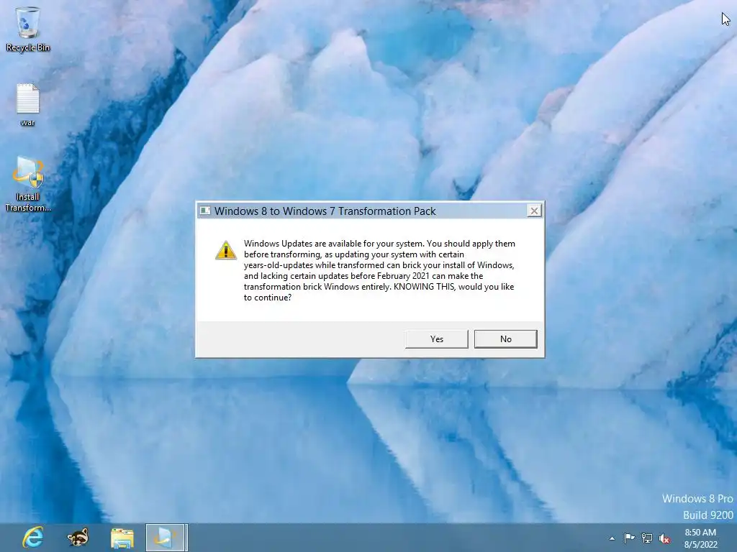737x552 pixels.
Task: Select the 'war' text file icon
Action: (28, 105)
